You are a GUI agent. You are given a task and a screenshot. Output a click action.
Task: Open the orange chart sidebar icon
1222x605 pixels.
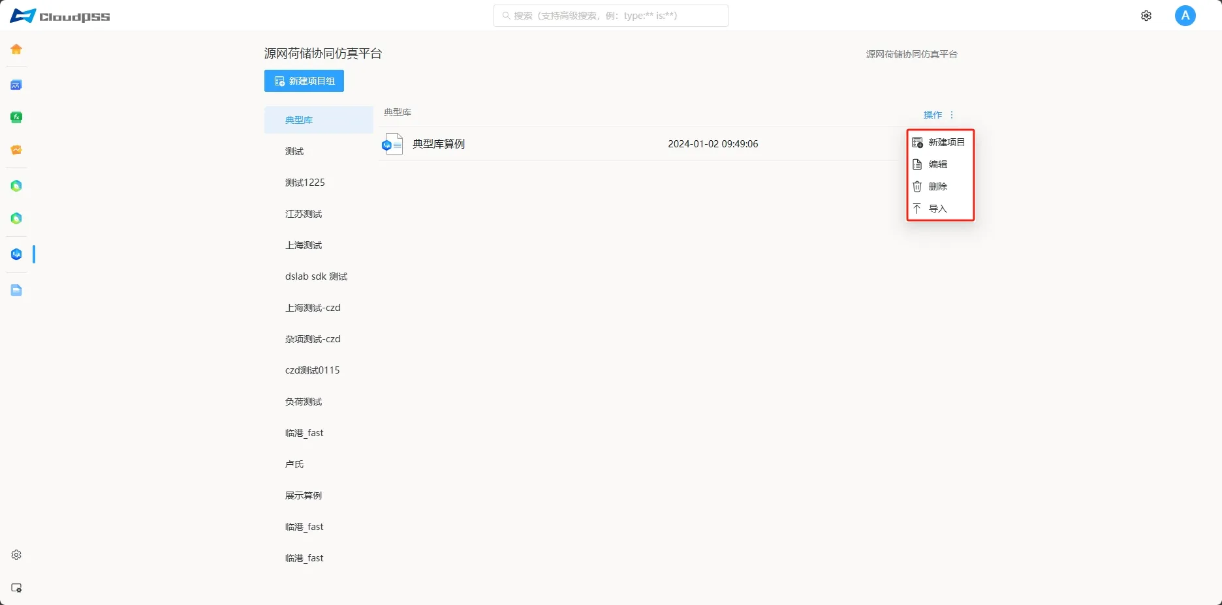[x=16, y=150]
